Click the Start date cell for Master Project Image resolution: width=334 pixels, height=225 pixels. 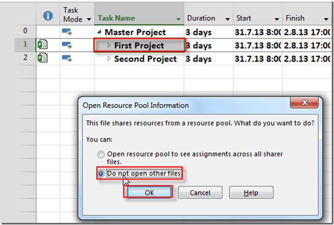pyautogui.click(x=257, y=32)
